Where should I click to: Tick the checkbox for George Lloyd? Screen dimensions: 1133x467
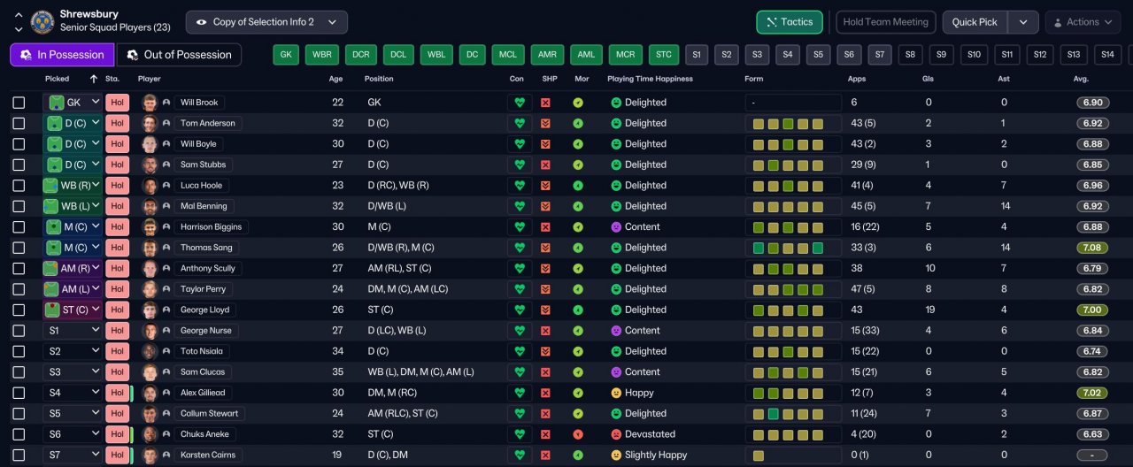pos(19,310)
